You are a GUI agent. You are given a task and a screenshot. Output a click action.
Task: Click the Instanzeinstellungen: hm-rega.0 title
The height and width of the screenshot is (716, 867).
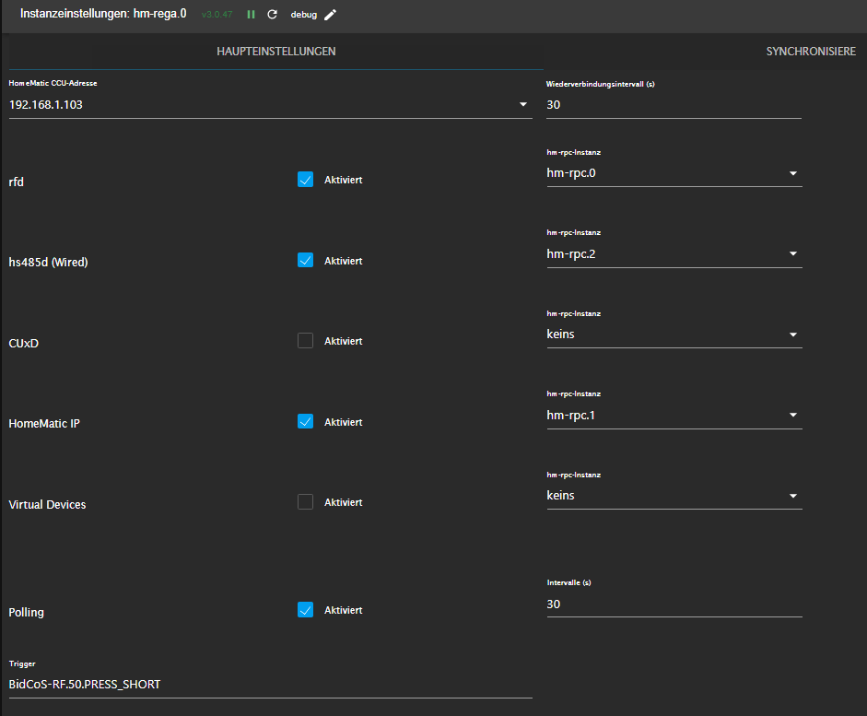click(x=103, y=14)
